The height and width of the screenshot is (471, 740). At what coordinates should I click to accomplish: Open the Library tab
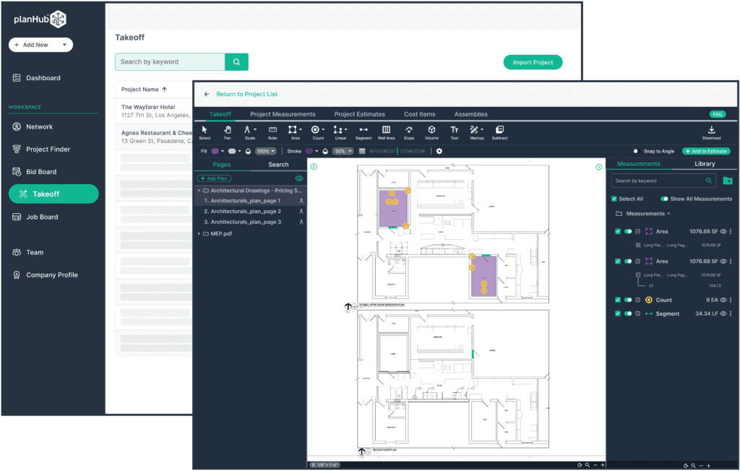tap(704, 164)
